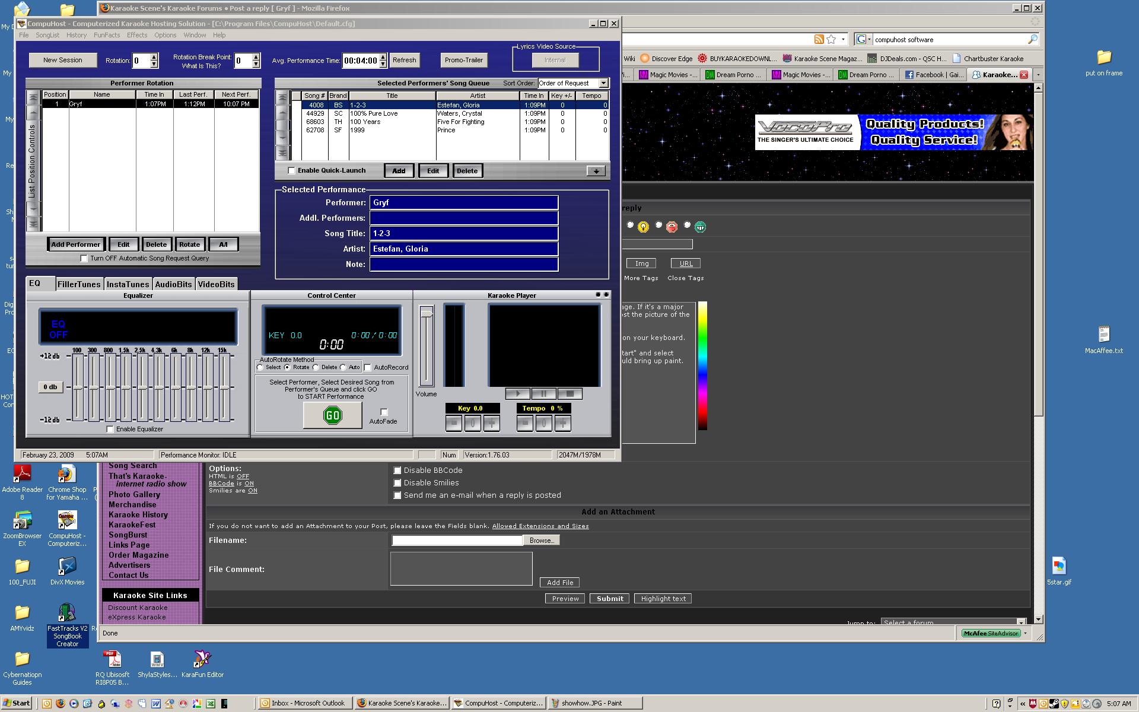Click the Karaoke Player play button
The width and height of the screenshot is (1139, 712).
[517, 393]
